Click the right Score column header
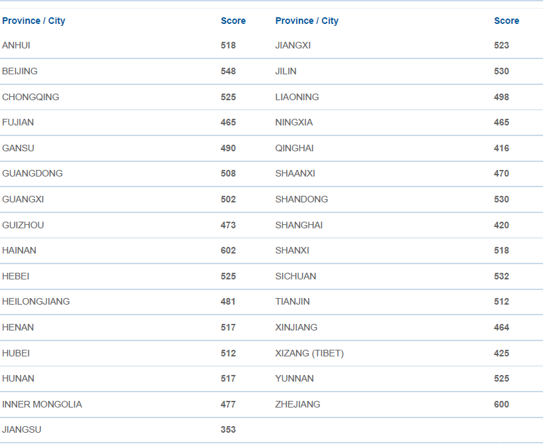547x446 pixels. [507, 21]
